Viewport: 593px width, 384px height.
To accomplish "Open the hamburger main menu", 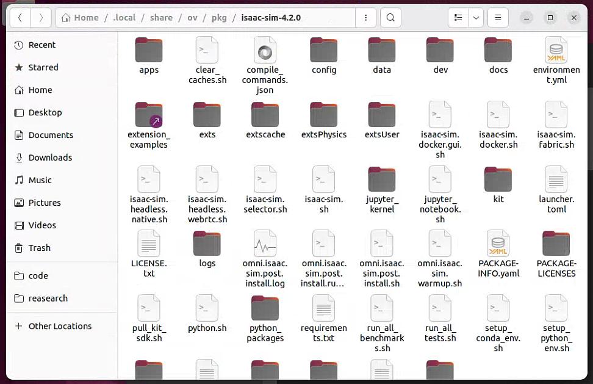I will point(498,18).
